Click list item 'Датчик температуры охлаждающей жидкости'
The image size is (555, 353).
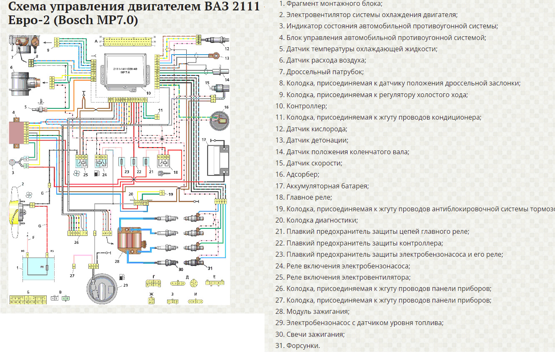pyautogui.click(x=362, y=49)
